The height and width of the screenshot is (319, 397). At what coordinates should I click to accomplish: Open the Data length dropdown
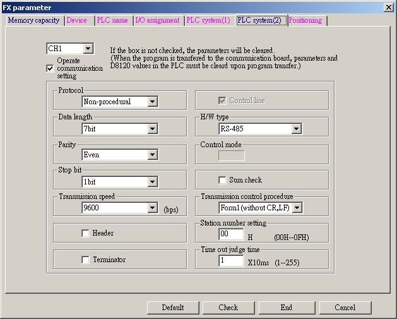[152, 129]
